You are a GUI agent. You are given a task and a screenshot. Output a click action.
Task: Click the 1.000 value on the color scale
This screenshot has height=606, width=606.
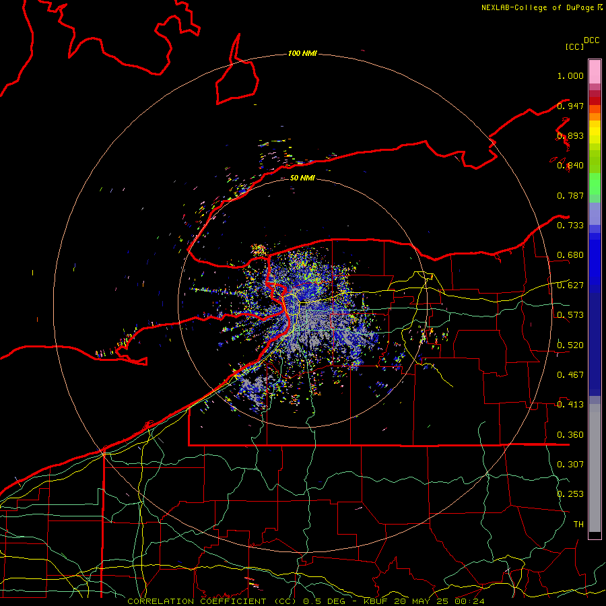pyautogui.click(x=570, y=75)
